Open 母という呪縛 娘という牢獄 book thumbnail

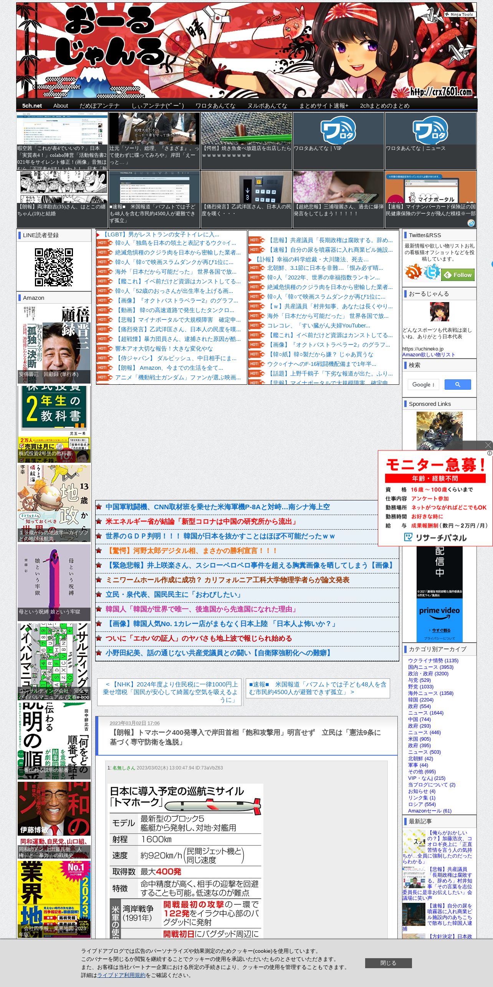(54, 582)
